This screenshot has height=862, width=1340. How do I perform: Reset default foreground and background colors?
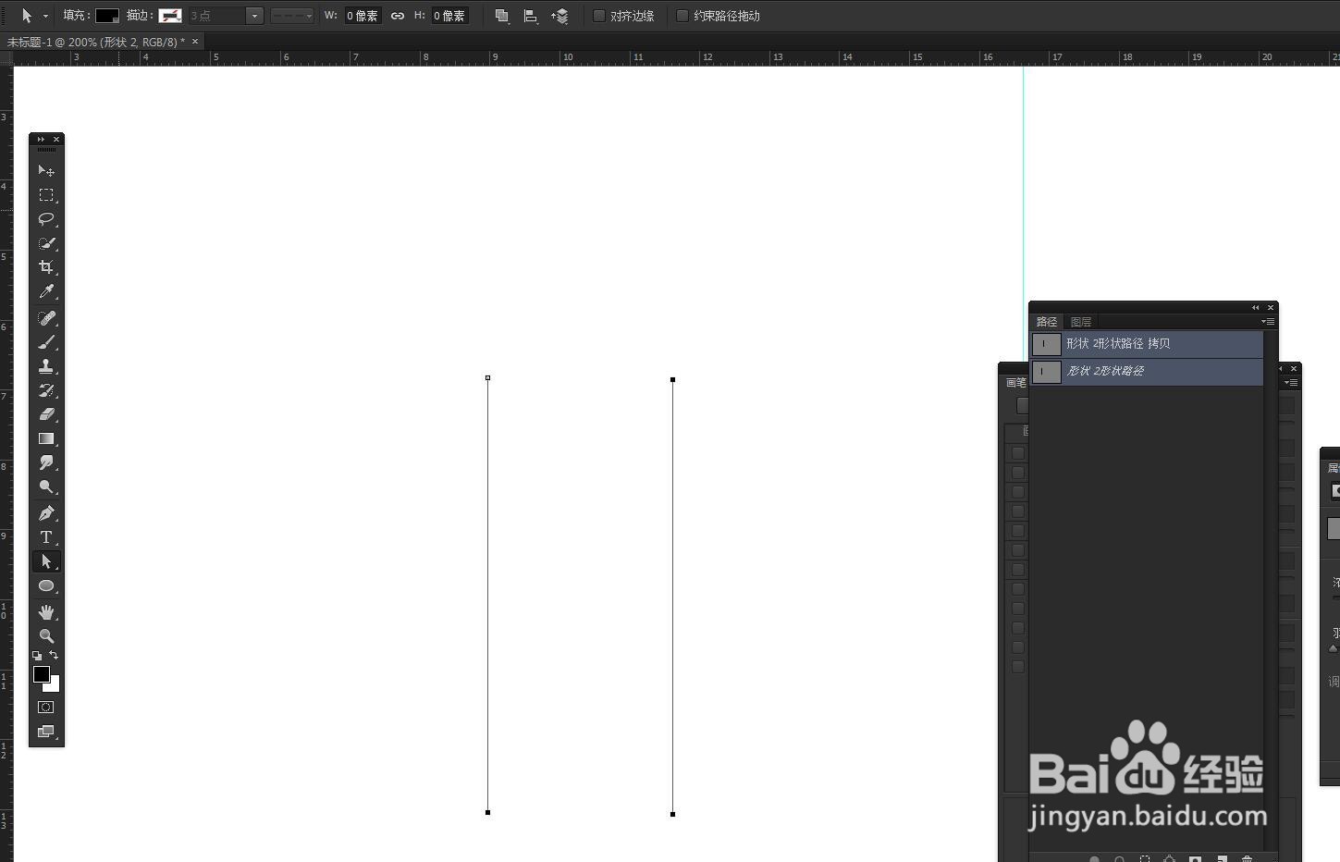(37, 656)
